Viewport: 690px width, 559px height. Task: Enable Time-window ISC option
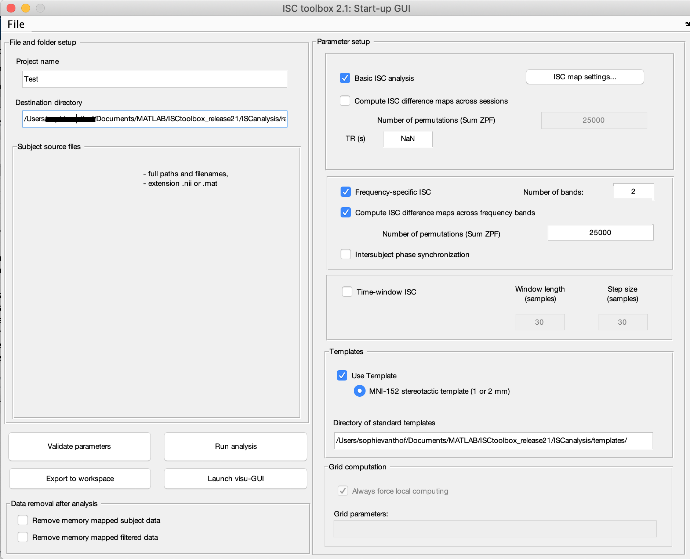[x=347, y=292]
